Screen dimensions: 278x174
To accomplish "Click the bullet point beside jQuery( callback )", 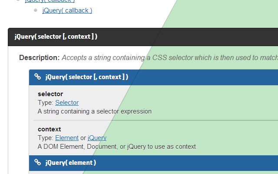I will (36, 10).
